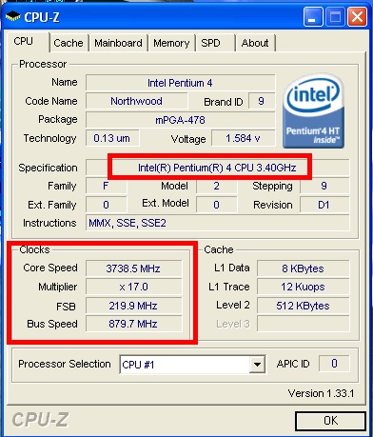Viewport: 373px width, 437px height.
Task: Open the CPU #1 combo box
Action: point(192,365)
